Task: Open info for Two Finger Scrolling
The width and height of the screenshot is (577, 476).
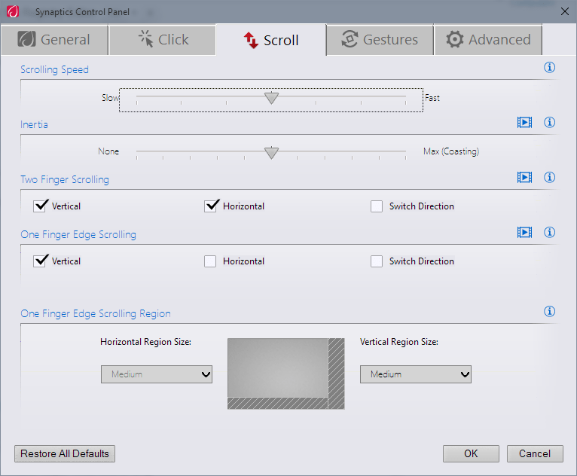Action: 549,177
